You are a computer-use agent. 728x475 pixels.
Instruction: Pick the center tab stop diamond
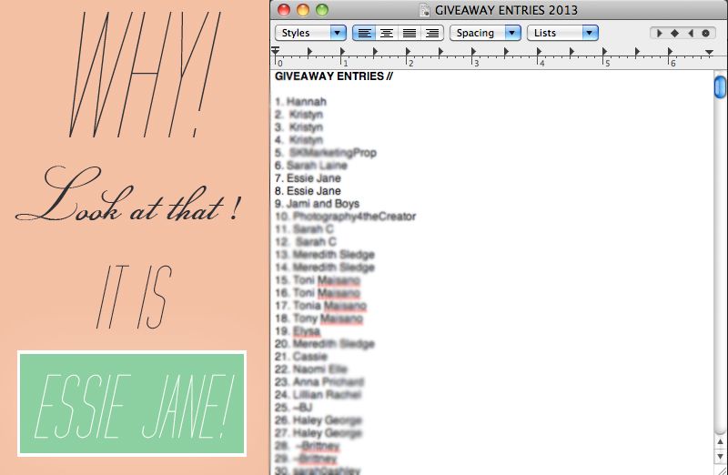pos(674,33)
